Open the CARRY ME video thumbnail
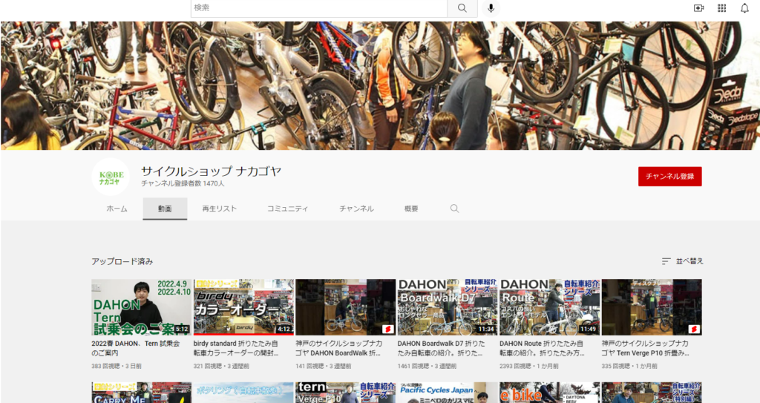This screenshot has height=403, width=760. 141,393
